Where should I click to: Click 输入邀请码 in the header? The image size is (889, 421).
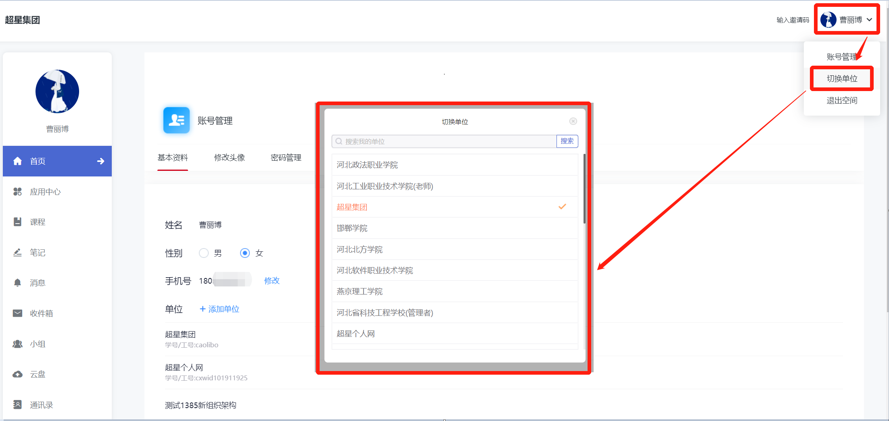point(793,20)
